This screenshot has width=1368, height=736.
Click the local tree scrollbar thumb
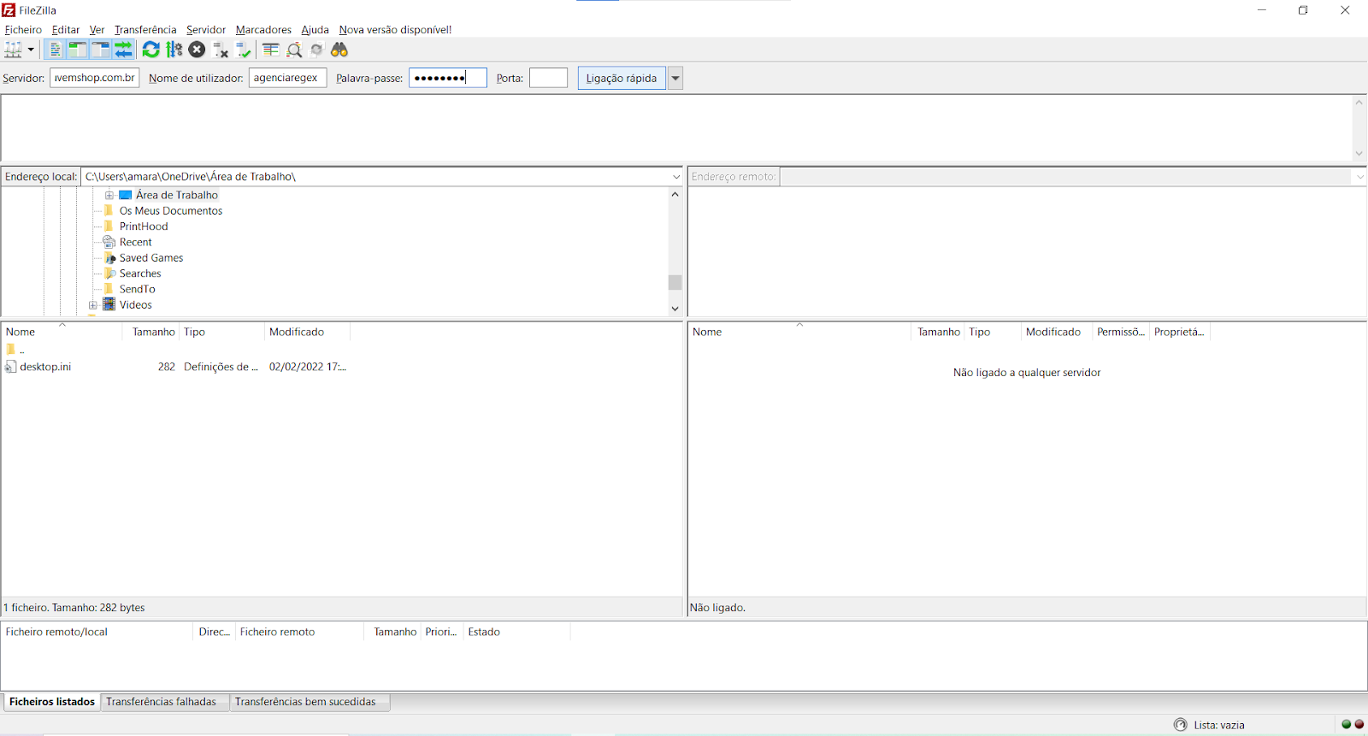(675, 282)
